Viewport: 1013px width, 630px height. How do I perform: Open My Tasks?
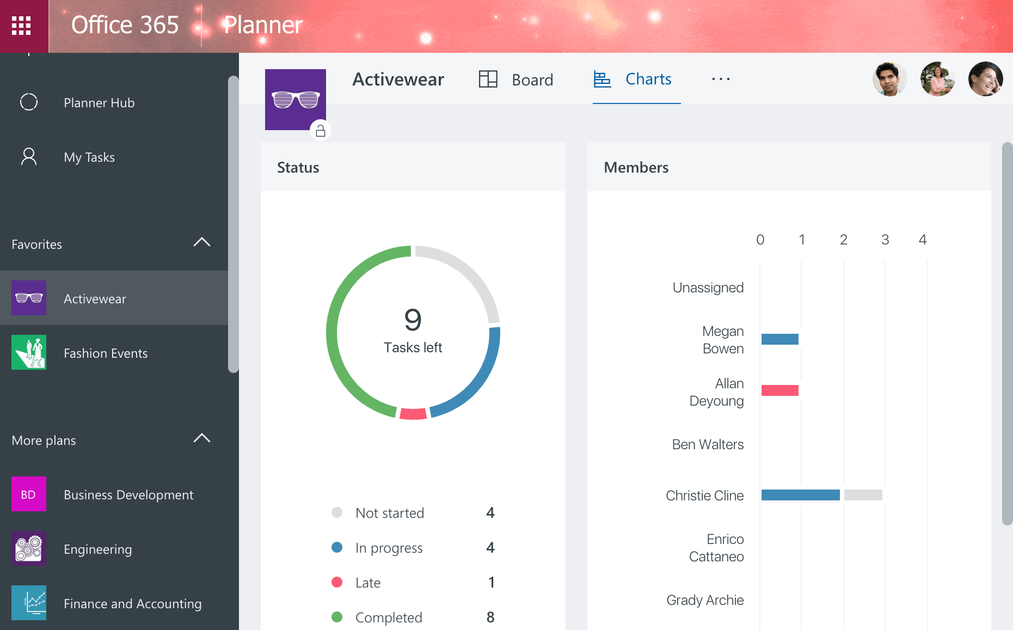tap(89, 157)
